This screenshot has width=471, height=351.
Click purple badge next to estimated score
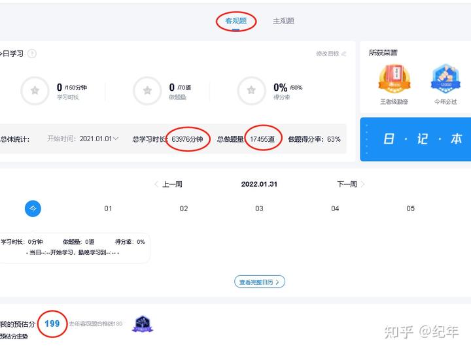click(x=143, y=324)
